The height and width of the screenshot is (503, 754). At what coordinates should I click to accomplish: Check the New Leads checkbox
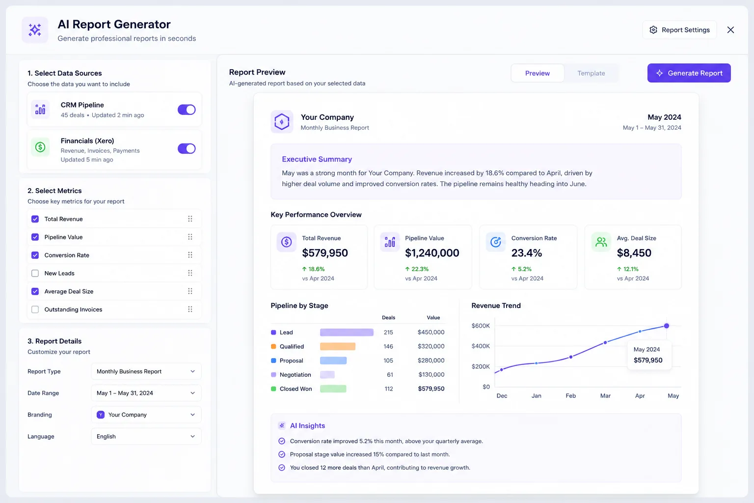pyautogui.click(x=35, y=273)
